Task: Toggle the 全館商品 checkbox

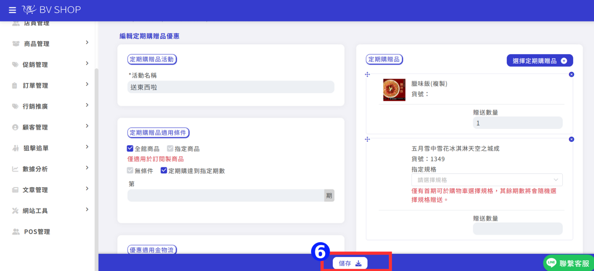Action: coord(130,148)
